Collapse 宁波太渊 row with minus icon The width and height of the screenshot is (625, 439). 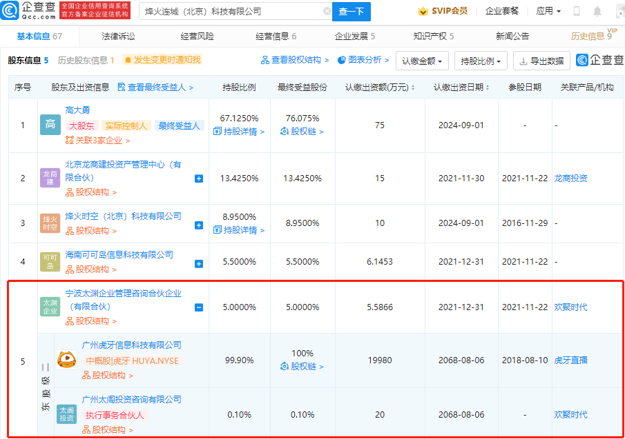(x=199, y=308)
